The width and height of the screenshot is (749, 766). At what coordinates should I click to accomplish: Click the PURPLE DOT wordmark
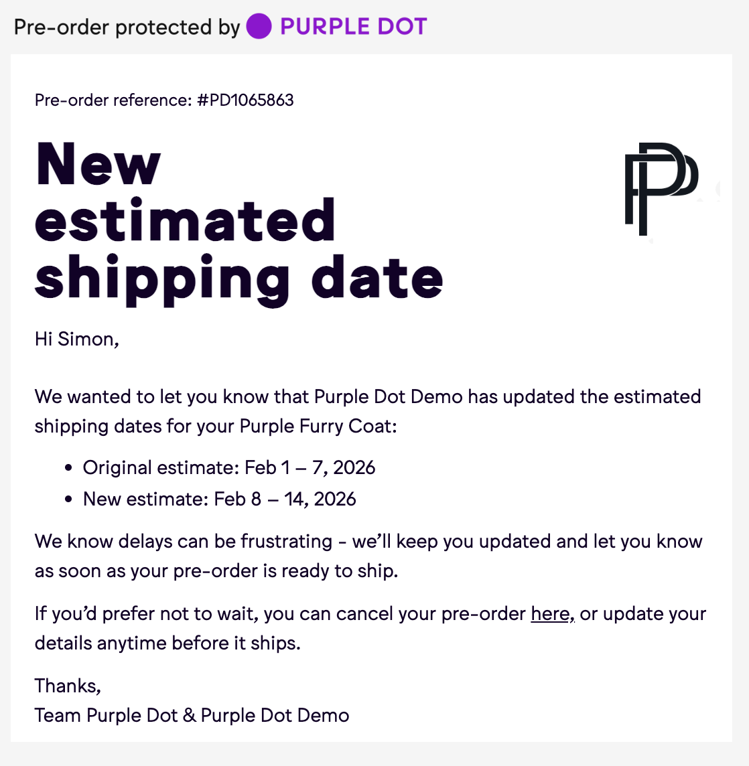coord(353,27)
